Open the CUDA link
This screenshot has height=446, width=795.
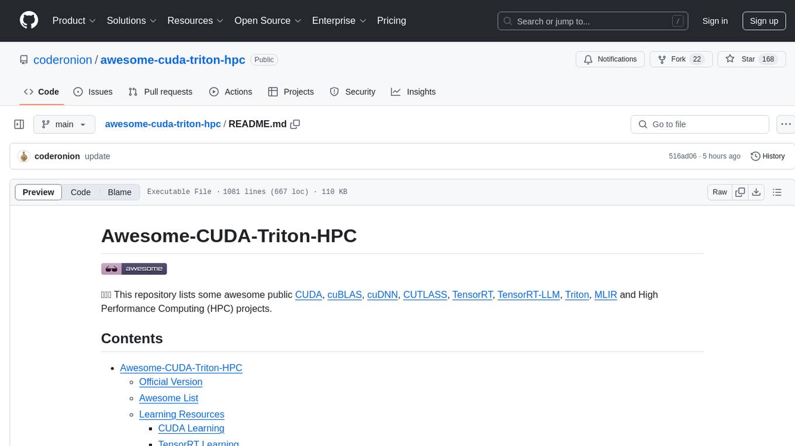309,295
